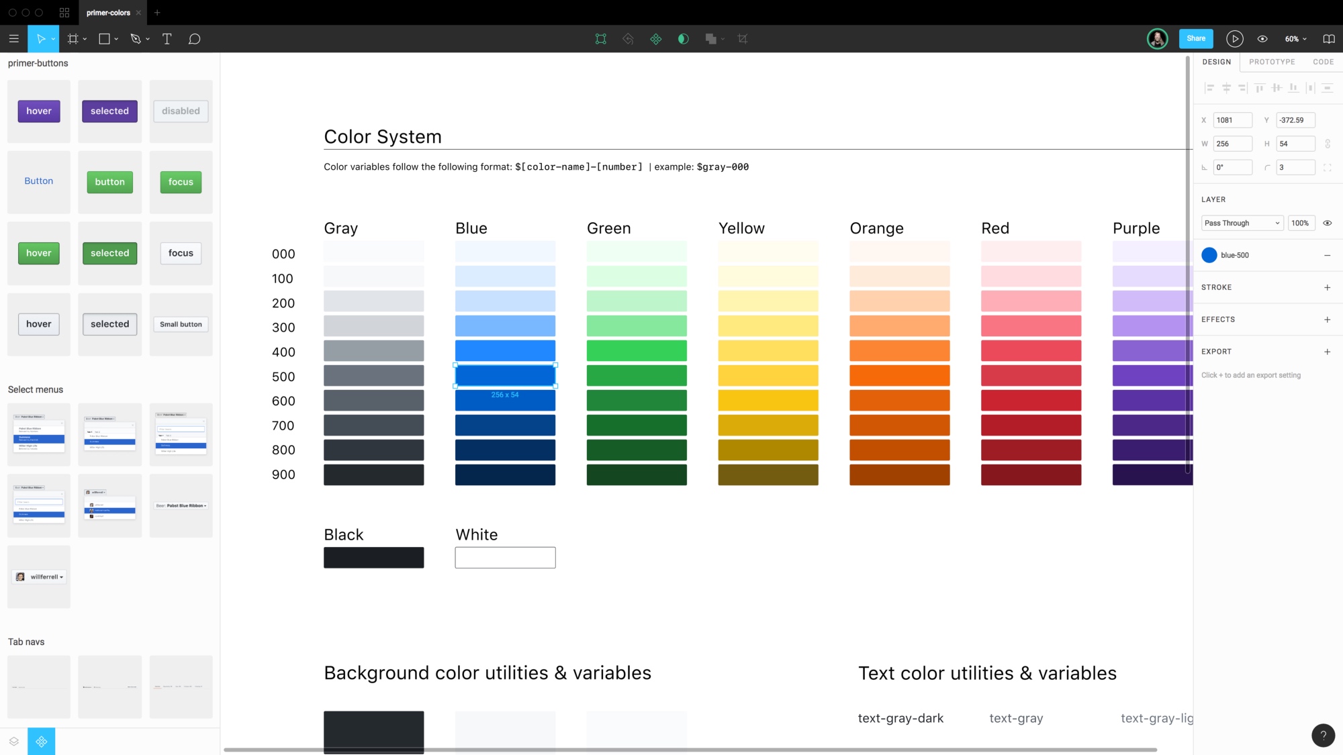Switch to the Prototype tab
This screenshot has height=755, width=1343.
tap(1272, 62)
